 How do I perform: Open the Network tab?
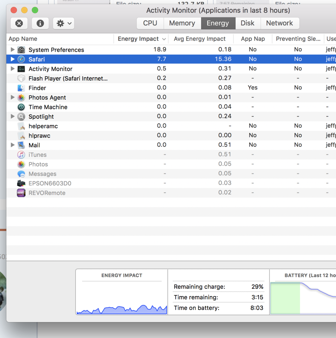coord(280,23)
